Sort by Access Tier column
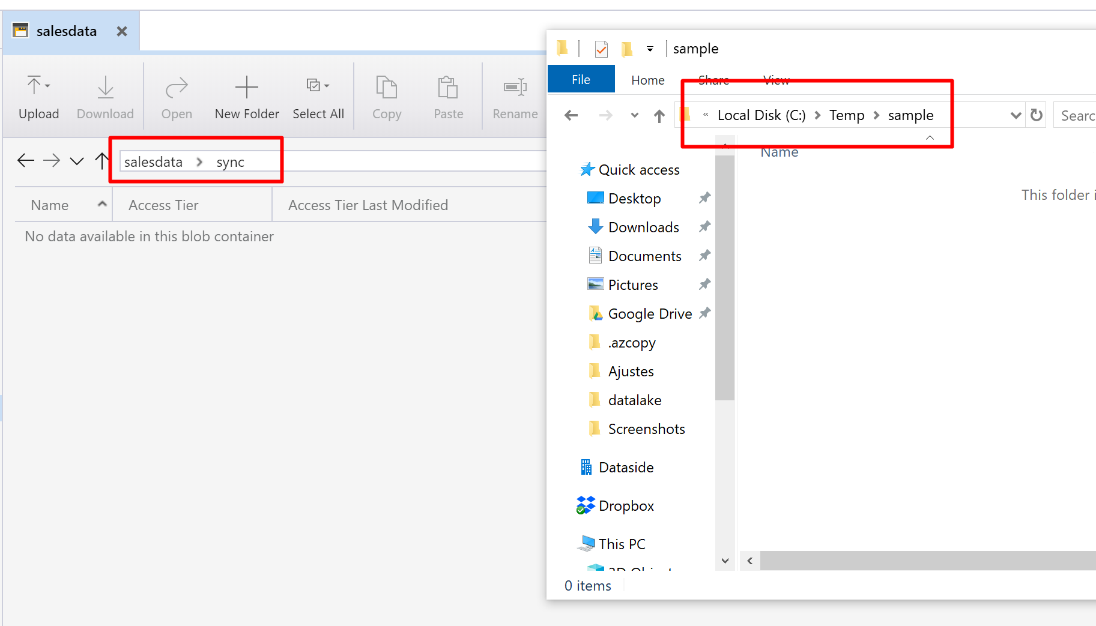1096x626 pixels. 192,205
